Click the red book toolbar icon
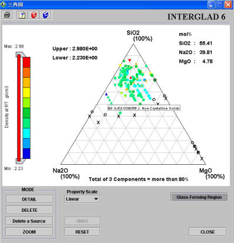 click(34, 15)
